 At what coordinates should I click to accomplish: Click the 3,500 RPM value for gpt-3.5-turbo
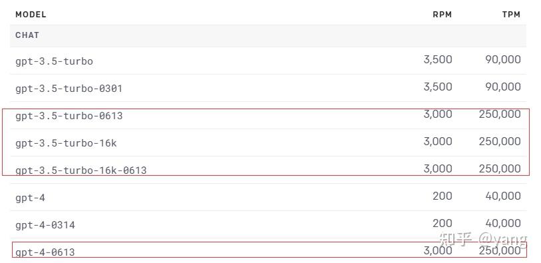click(438, 60)
